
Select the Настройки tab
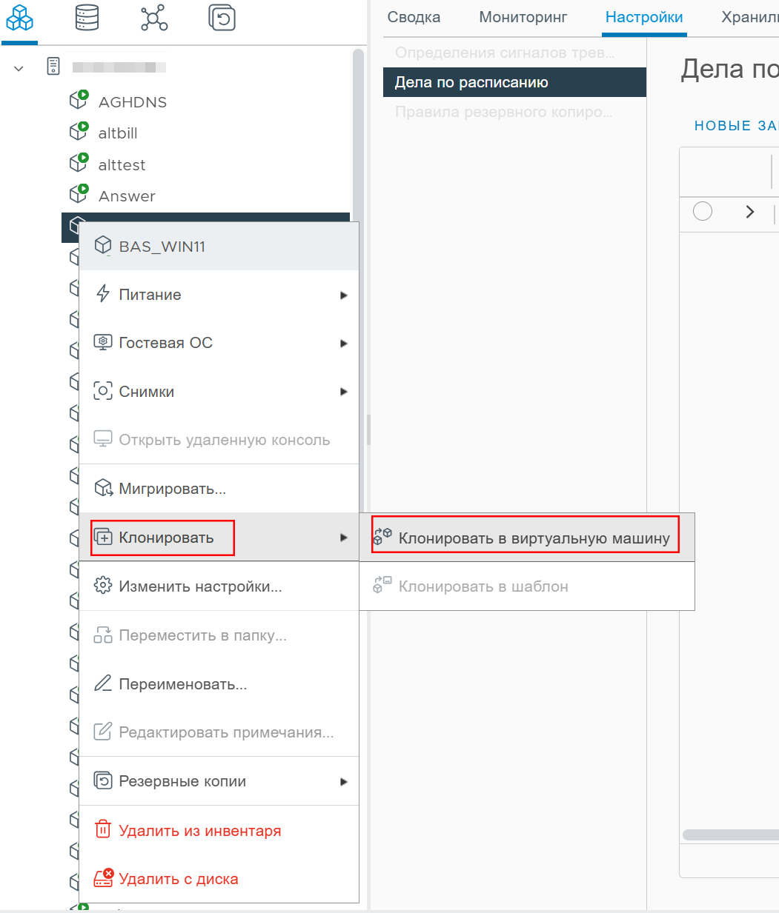coord(644,17)
